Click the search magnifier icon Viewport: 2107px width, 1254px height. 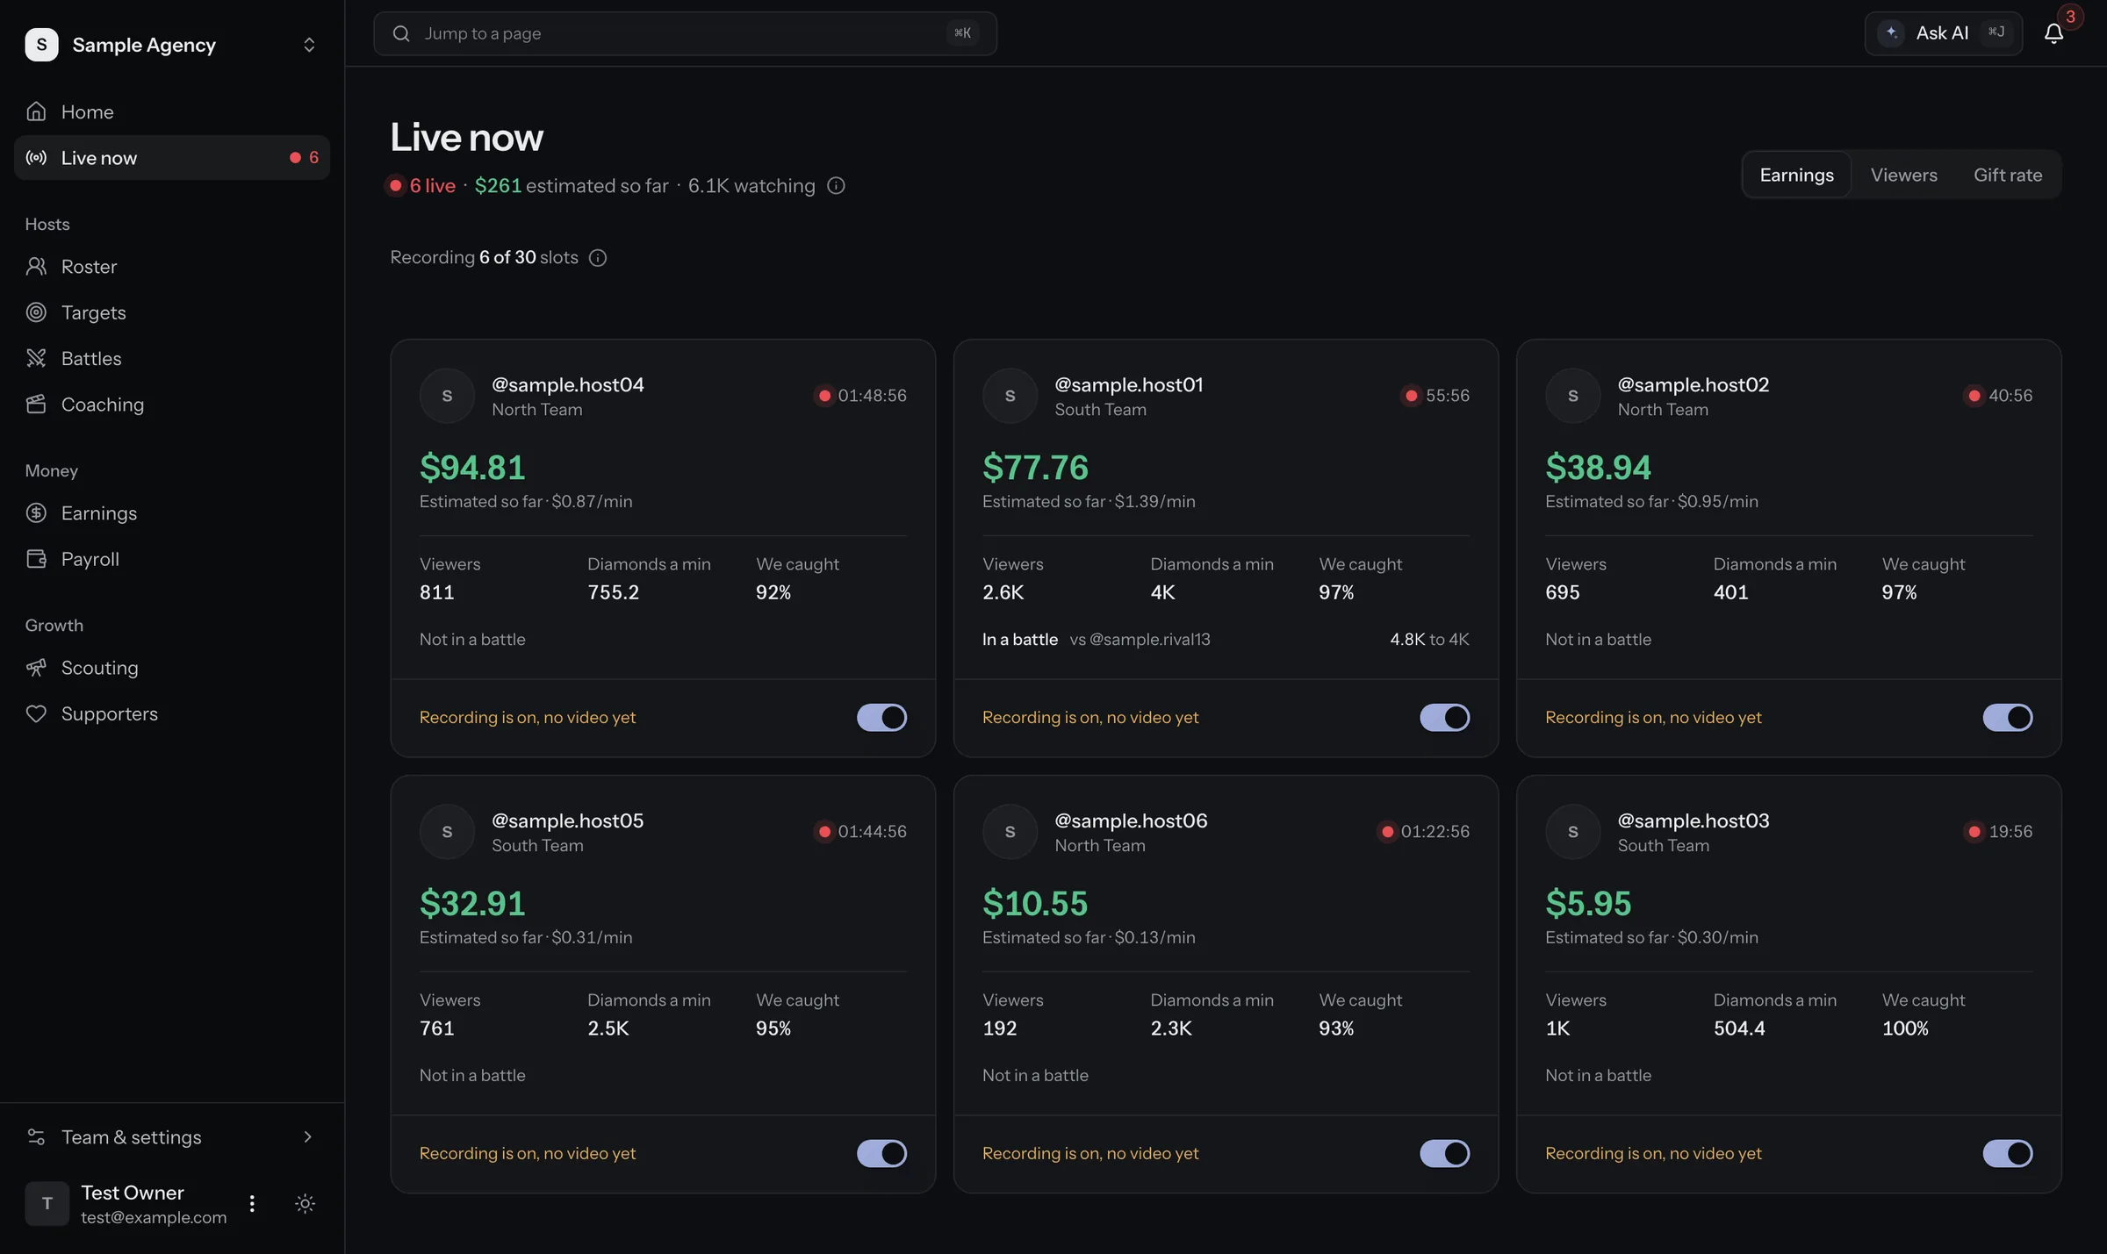pos(401,33)
